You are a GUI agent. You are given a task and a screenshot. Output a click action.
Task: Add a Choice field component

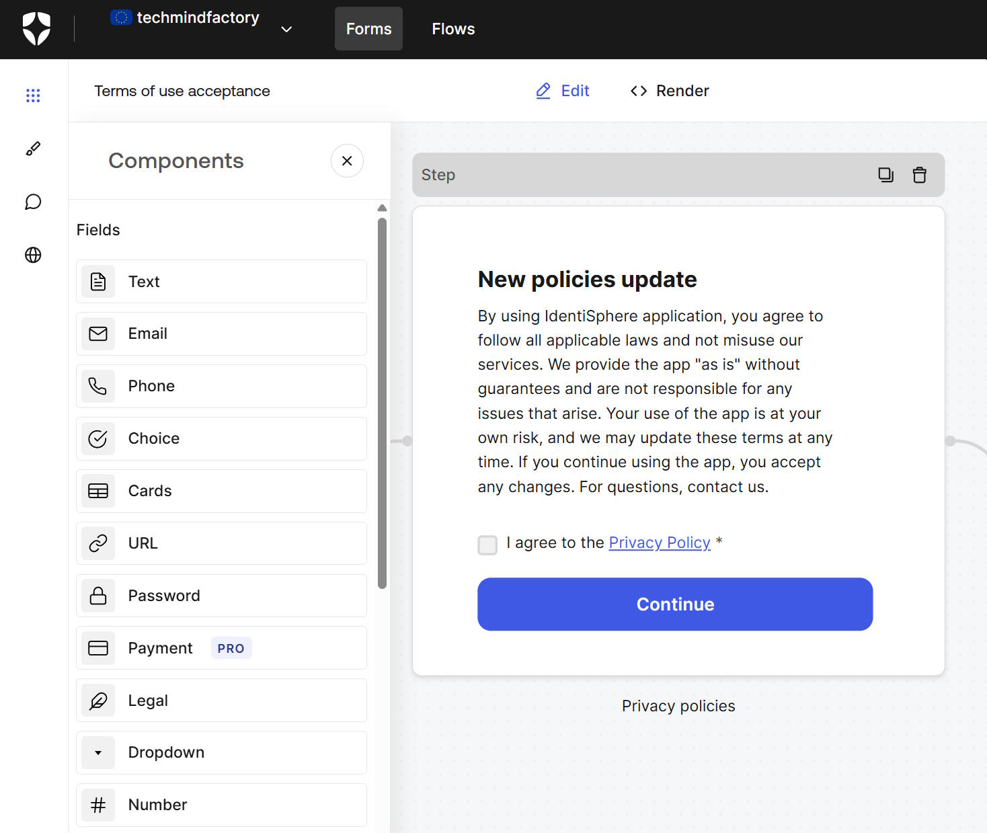pyautogui.click(x=221, y=438)
